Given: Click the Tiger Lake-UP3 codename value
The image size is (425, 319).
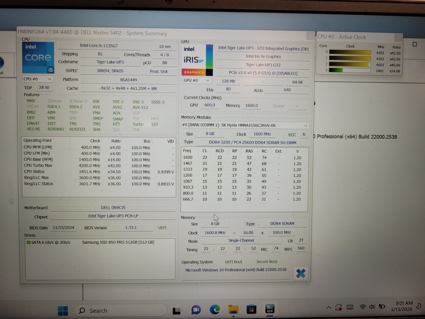Looking at the screenshot, I should [110, 62].
